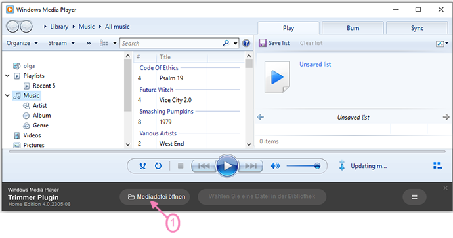Turn shuffle on
This screenshot has width=453, height=238.
[142, 166]
